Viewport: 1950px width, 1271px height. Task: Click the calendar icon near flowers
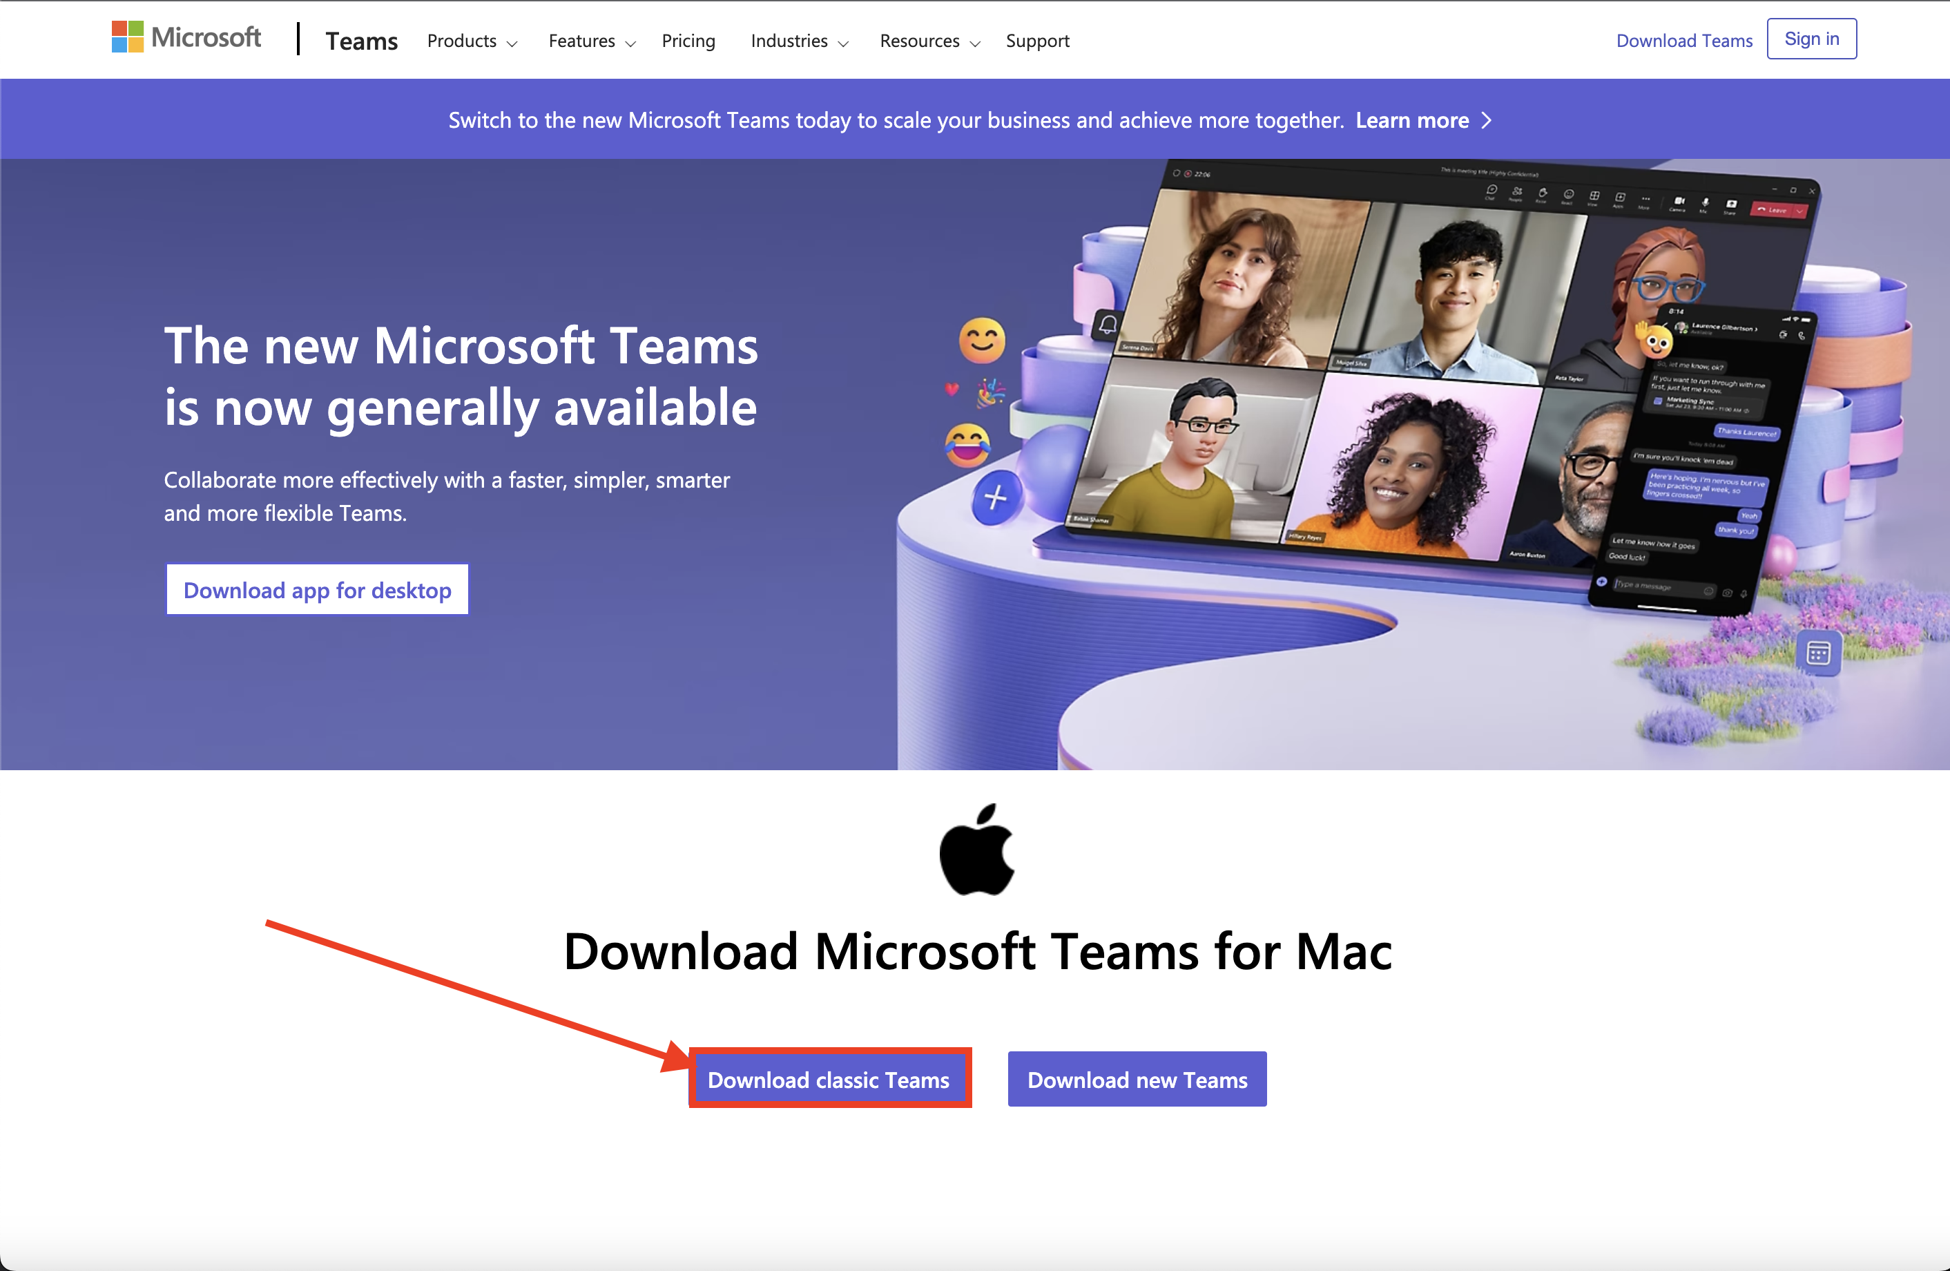click(1818, 653)
